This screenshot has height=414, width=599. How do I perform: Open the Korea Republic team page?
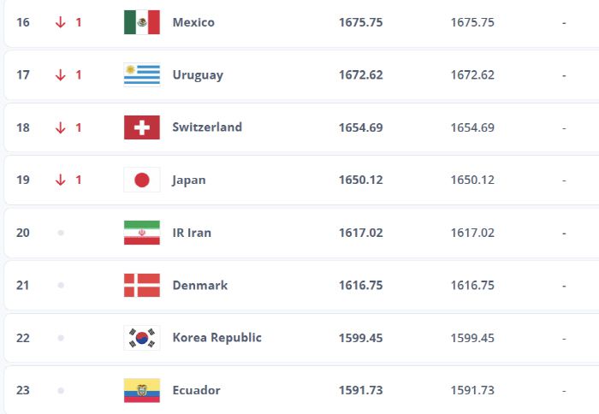(x=217, y=338)
